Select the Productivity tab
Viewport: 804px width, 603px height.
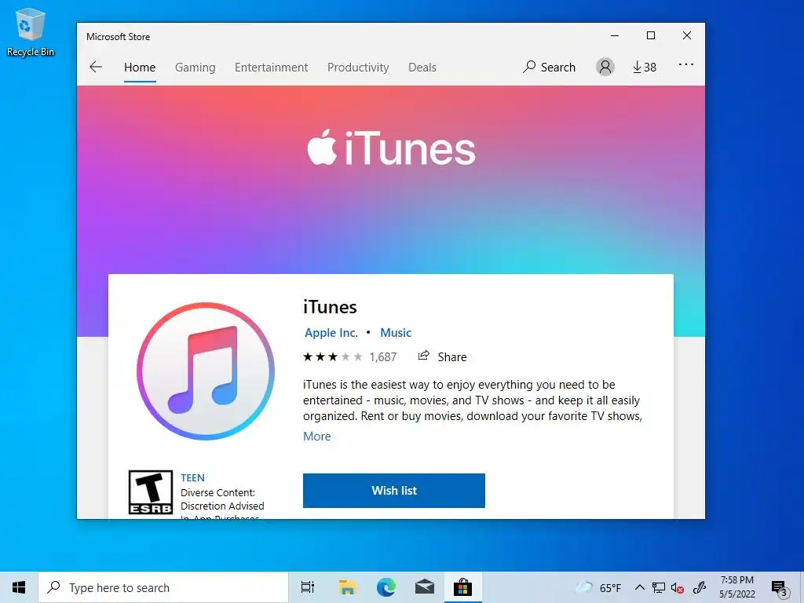point(358,68)
